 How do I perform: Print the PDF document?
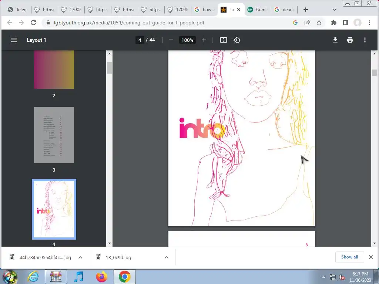click(350, 40)
